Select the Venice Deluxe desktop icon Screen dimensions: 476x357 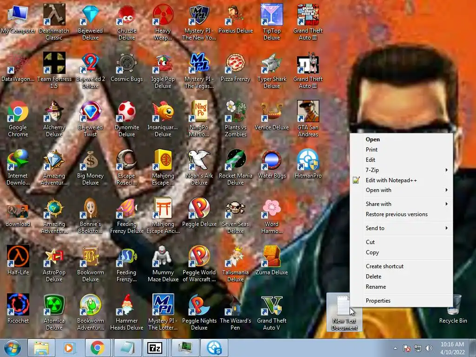(271, 116)
